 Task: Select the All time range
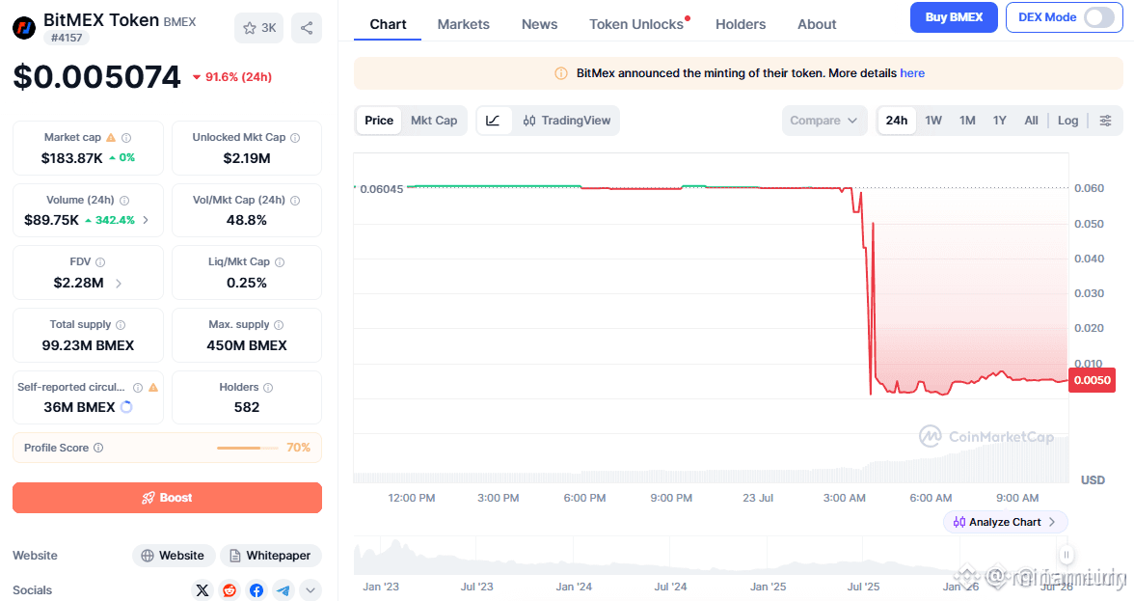click(x=1032, y=121)
